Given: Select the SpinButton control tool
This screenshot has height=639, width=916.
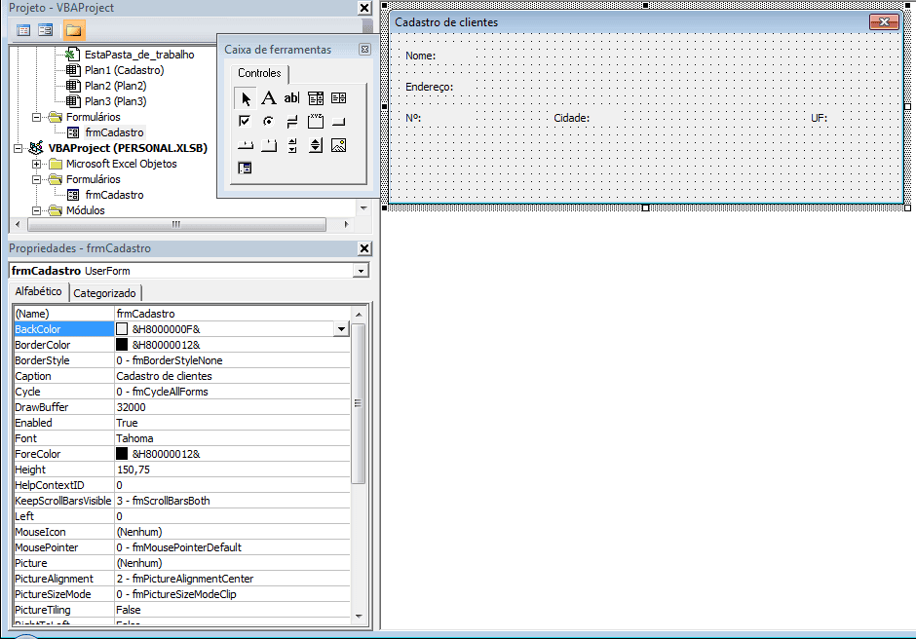Looking at the screenshot, I should (314, 144).
